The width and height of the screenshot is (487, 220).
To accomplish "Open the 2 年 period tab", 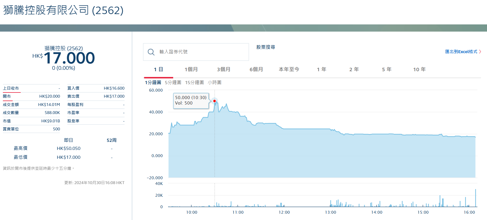I will [354, 70].
